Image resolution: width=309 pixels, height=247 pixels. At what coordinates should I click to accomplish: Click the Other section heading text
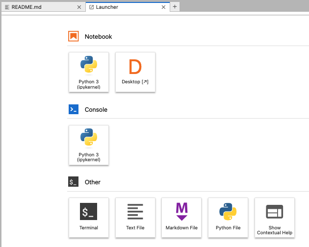[x=92, y=182]
